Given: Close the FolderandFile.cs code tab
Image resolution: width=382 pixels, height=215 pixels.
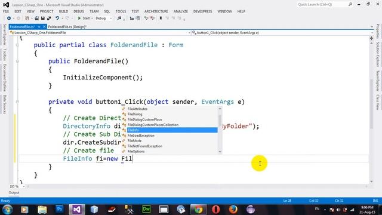Looking at the screenshot, I should [44, 27].
